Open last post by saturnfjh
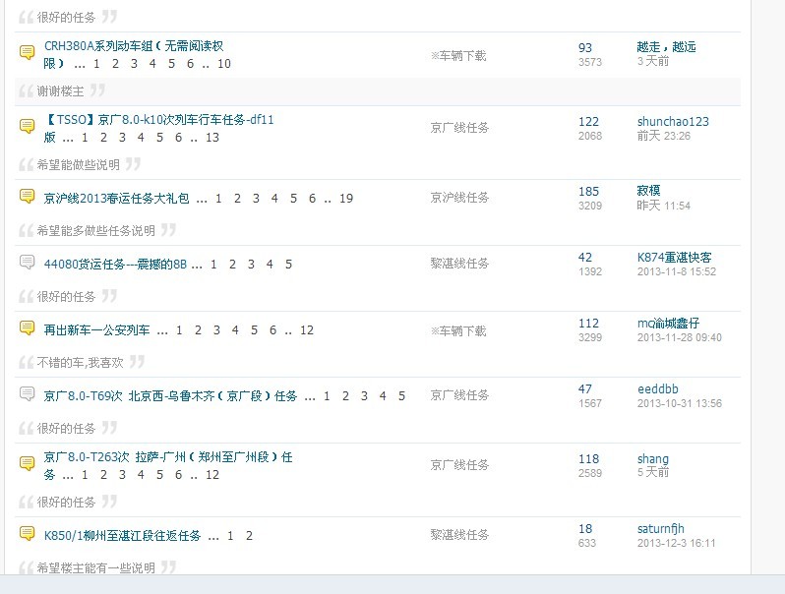 pyautogui.click(x=676, y=543)
